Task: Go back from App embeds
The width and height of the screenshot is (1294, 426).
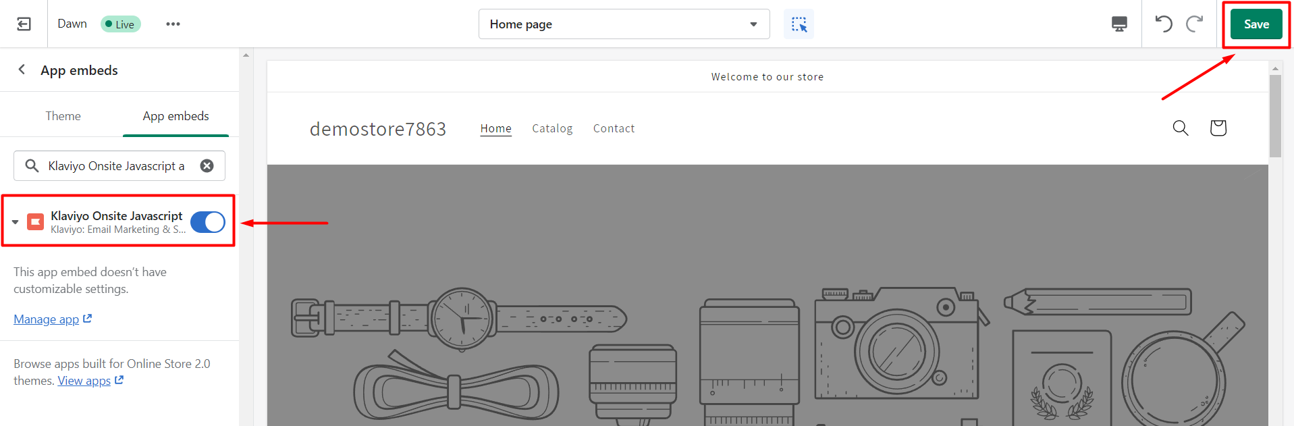Action: [22, 70]
